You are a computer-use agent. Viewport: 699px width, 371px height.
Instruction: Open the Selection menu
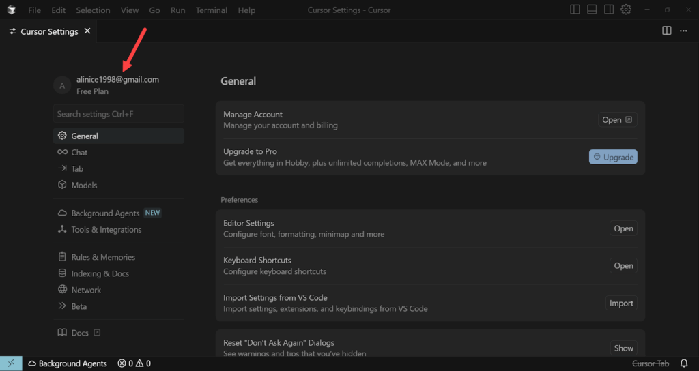tap(93, 10)
